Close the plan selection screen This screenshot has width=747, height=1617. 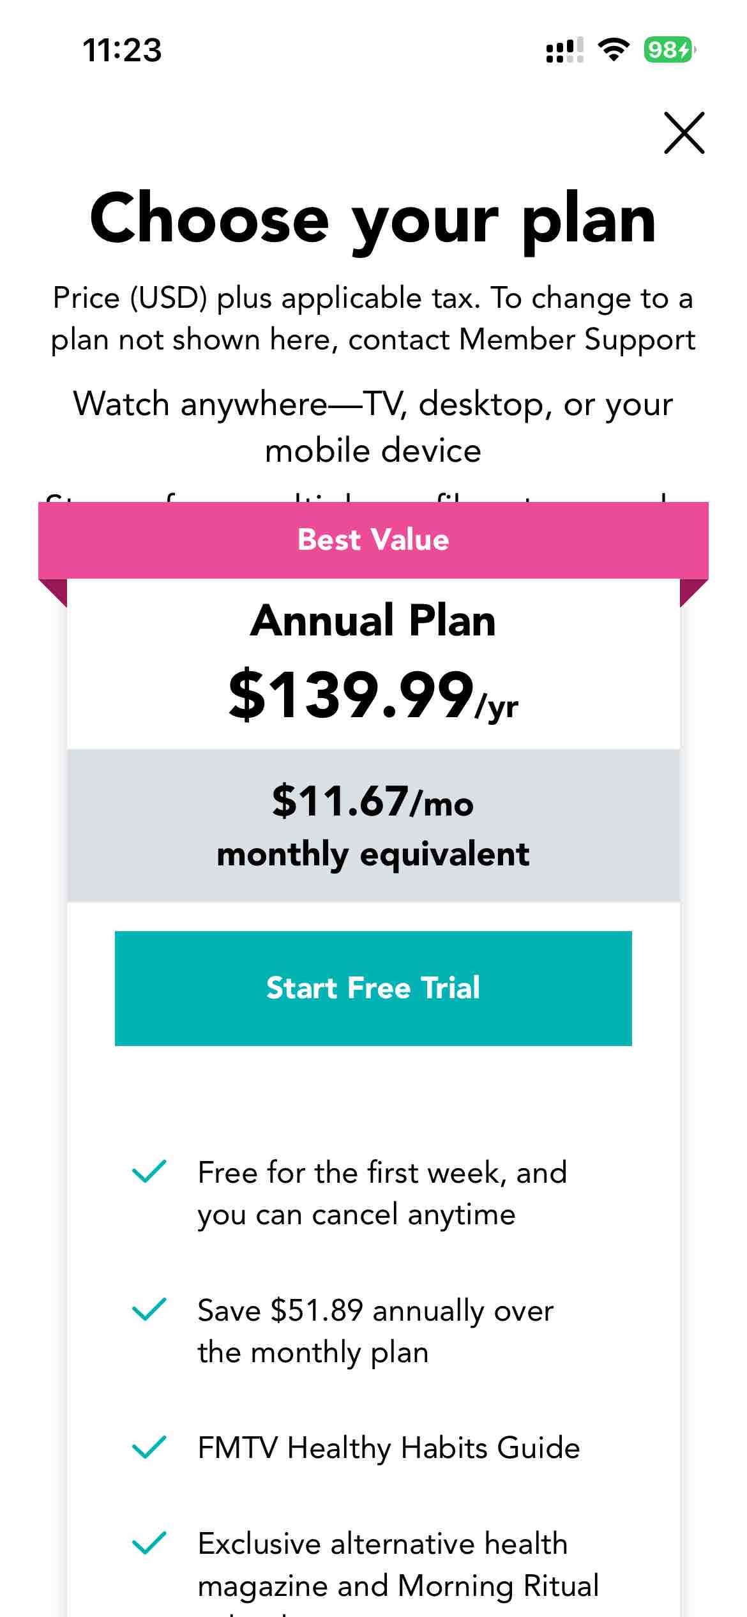[x=684, y=133]
